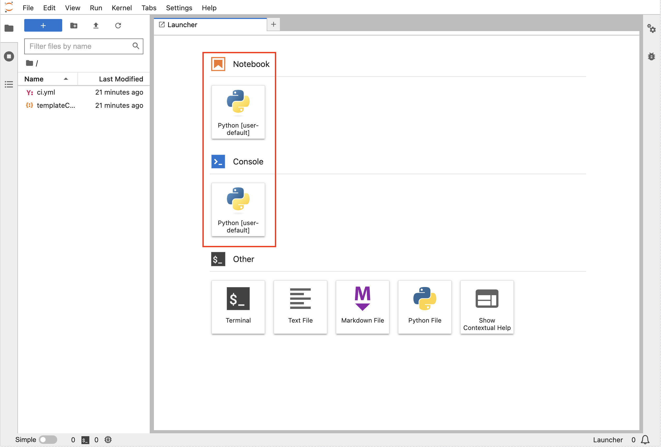Open the File Browser sidebar icon

(x=9, y=28)
